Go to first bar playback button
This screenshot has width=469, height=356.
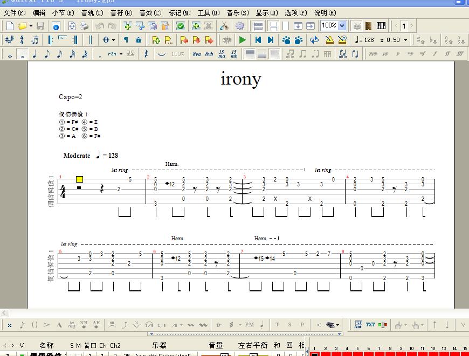point(258,40)
